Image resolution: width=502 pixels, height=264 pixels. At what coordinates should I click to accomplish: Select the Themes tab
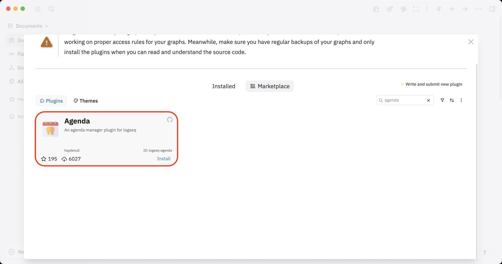pyautogui.click(x=86, y=101)
